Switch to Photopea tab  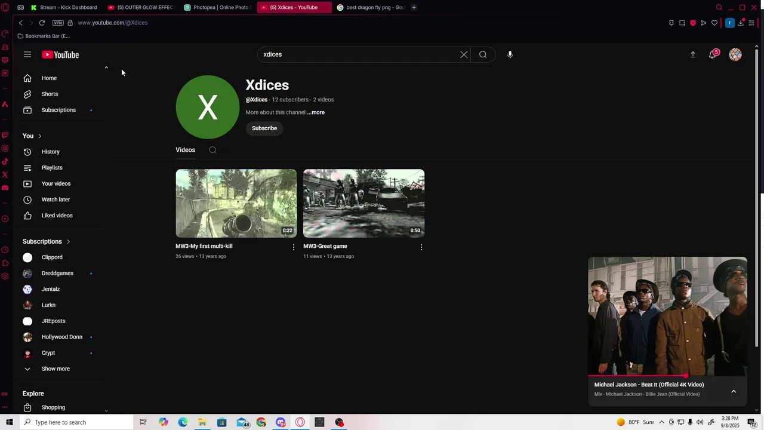click(217, 7)
